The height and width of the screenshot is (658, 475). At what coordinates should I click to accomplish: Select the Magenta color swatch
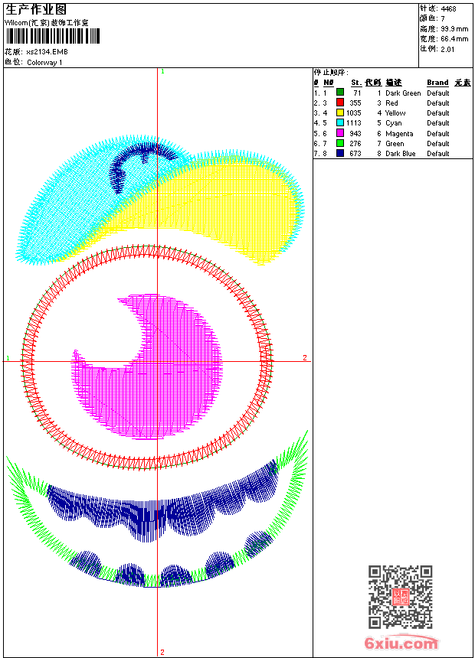pos(340,133)
